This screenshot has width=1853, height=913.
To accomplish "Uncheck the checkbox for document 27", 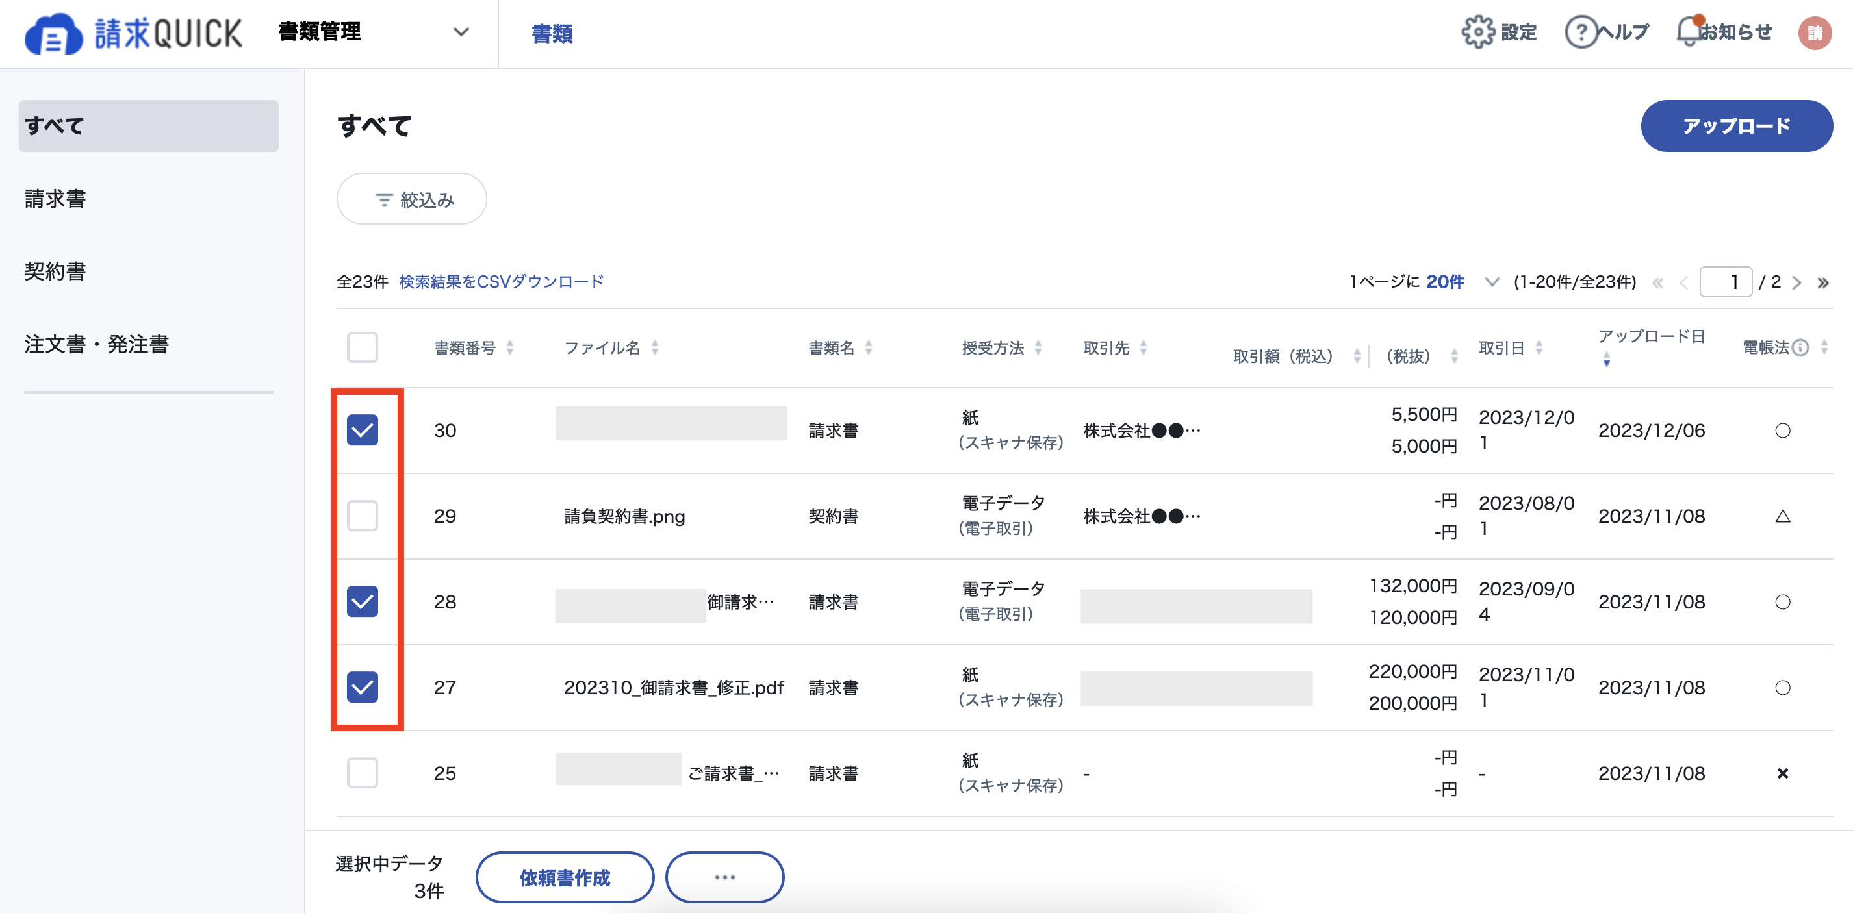I will [363, 687].
